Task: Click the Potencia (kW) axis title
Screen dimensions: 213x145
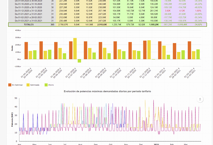Action: (x=12, y=120)
